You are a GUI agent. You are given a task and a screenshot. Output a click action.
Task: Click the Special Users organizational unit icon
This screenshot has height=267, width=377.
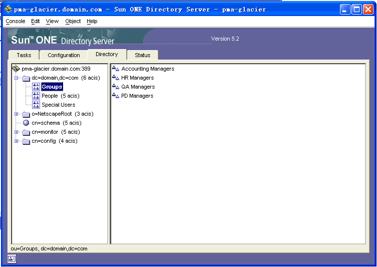(x=36, y=105)
